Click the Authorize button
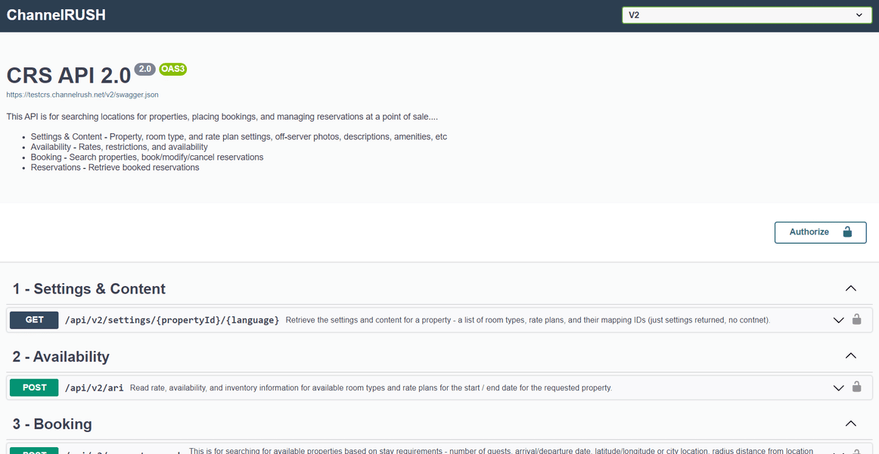Image resolution: width=879 pixels, height=454 pixels. (x=820, y=232)
